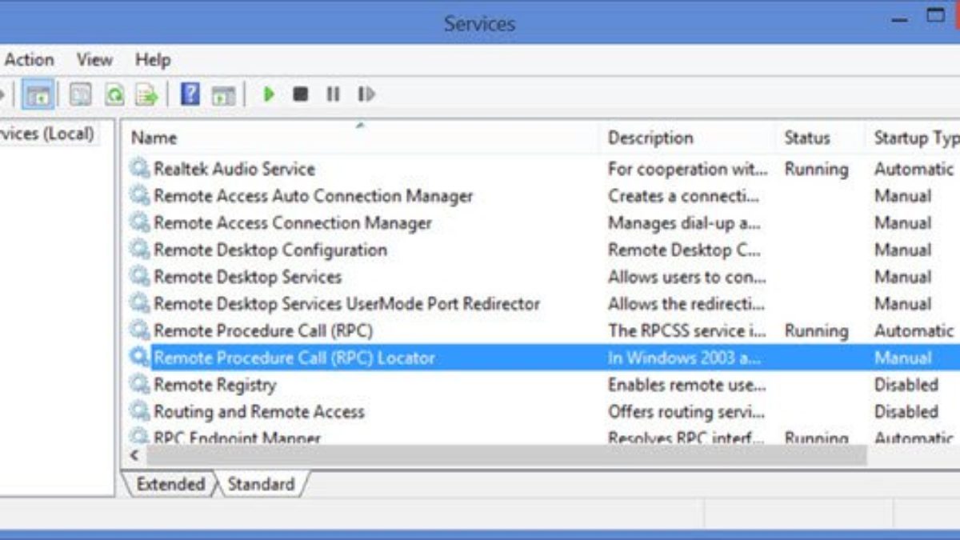Sort services by the Name column header
This screenshot has width=960, height=540.
[x=154, y=138]
